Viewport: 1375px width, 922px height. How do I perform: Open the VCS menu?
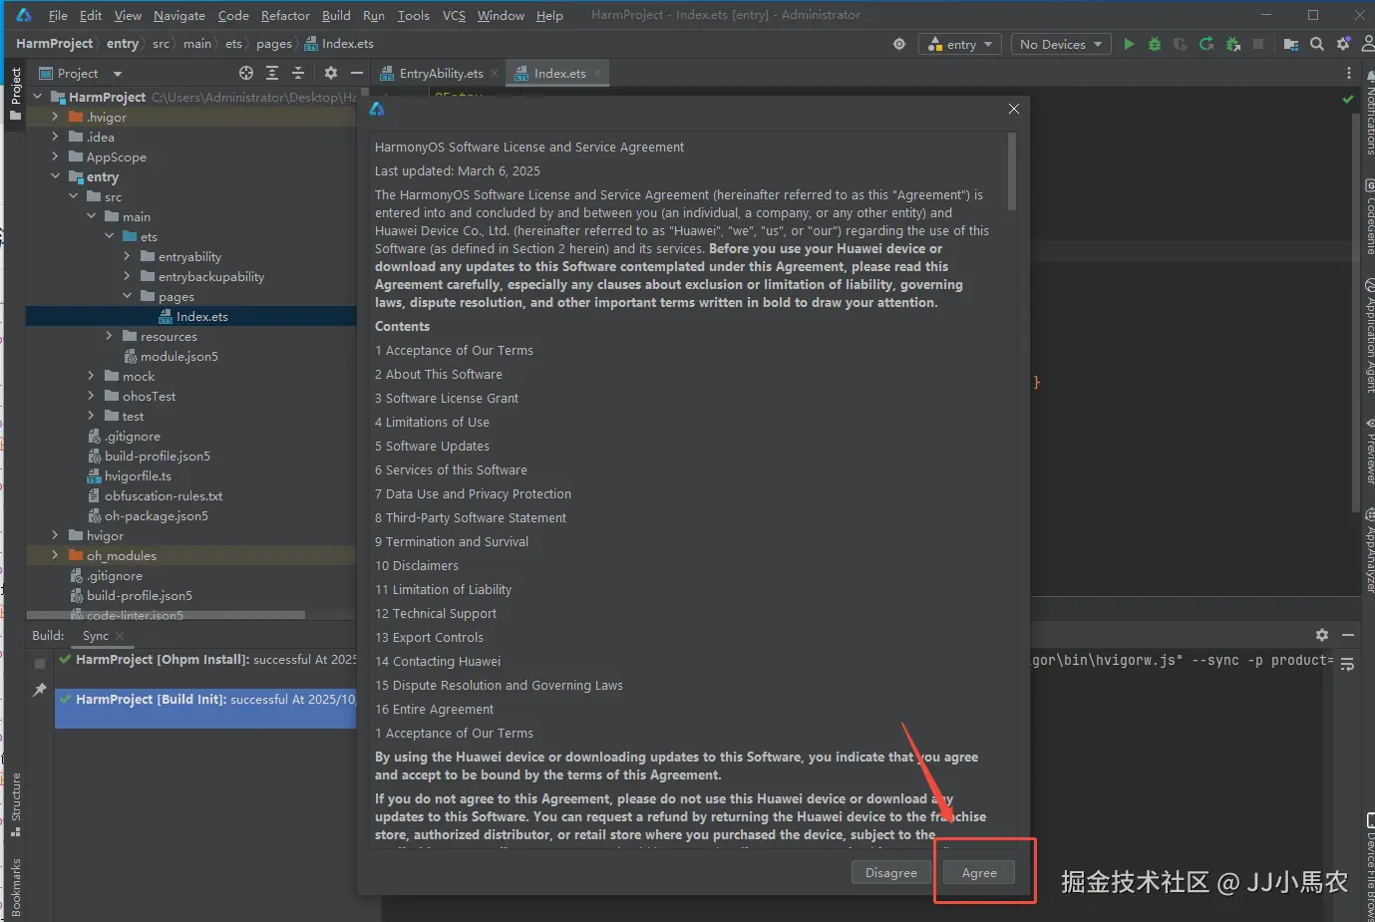[x=454, y=15]
